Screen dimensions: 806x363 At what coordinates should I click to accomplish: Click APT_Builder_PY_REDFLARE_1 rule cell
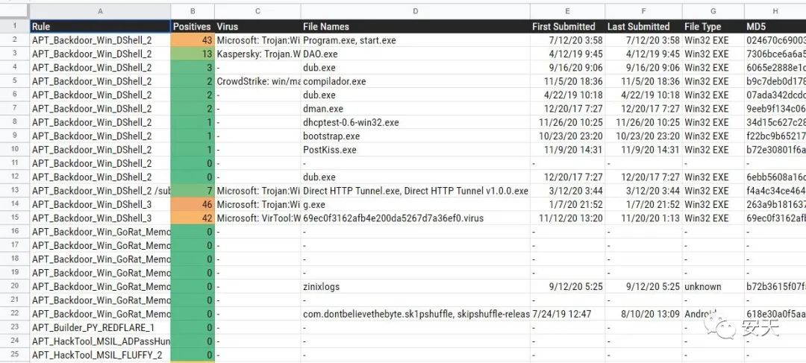(x=100, y=327)
